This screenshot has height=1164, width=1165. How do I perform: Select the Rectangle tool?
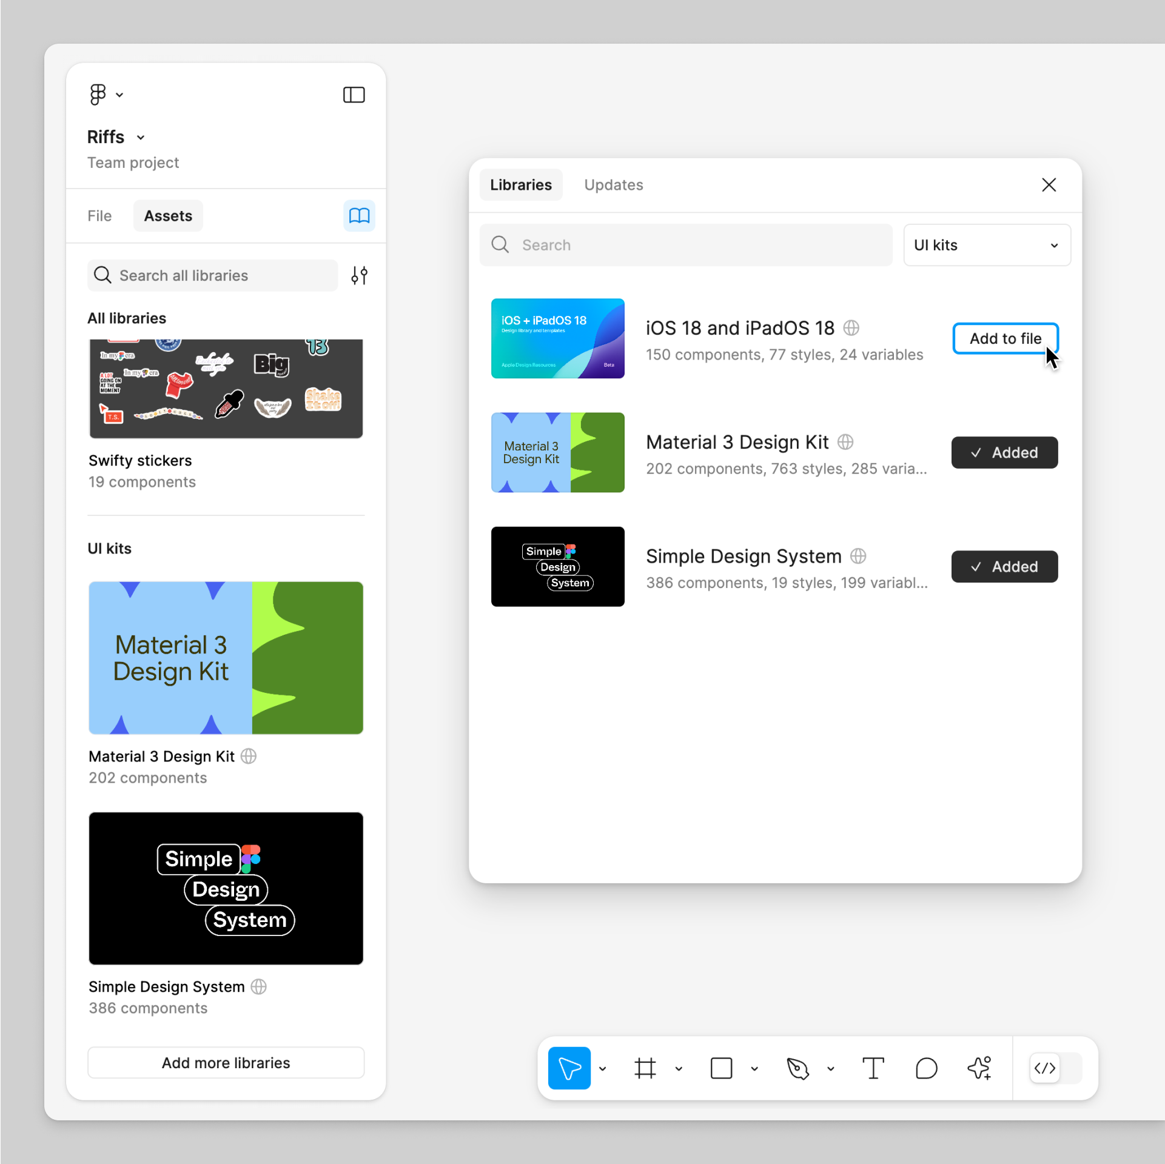coord(721,1068)
